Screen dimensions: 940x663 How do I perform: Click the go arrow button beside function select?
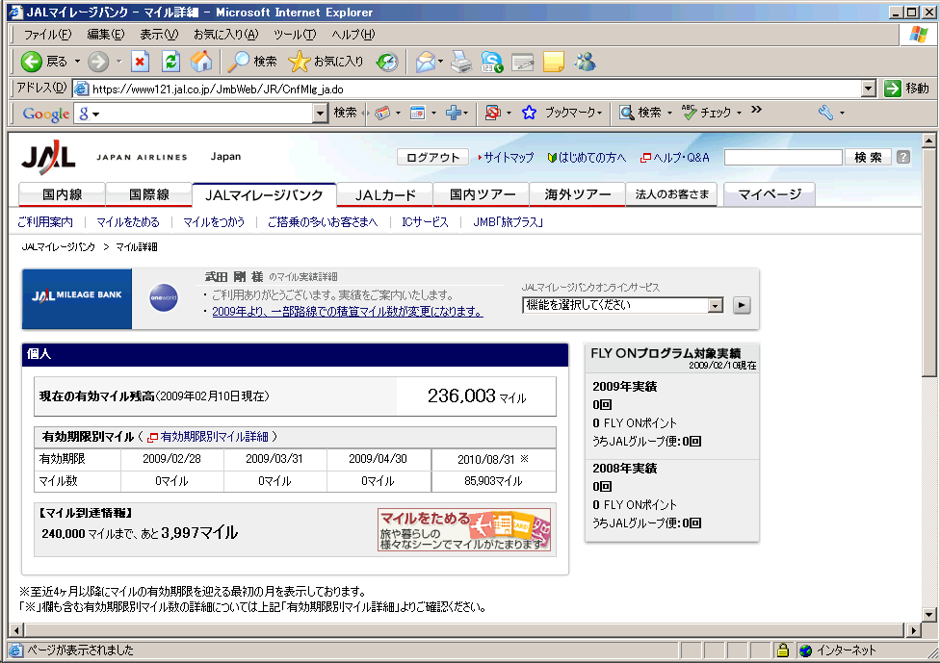coord(742,305)
